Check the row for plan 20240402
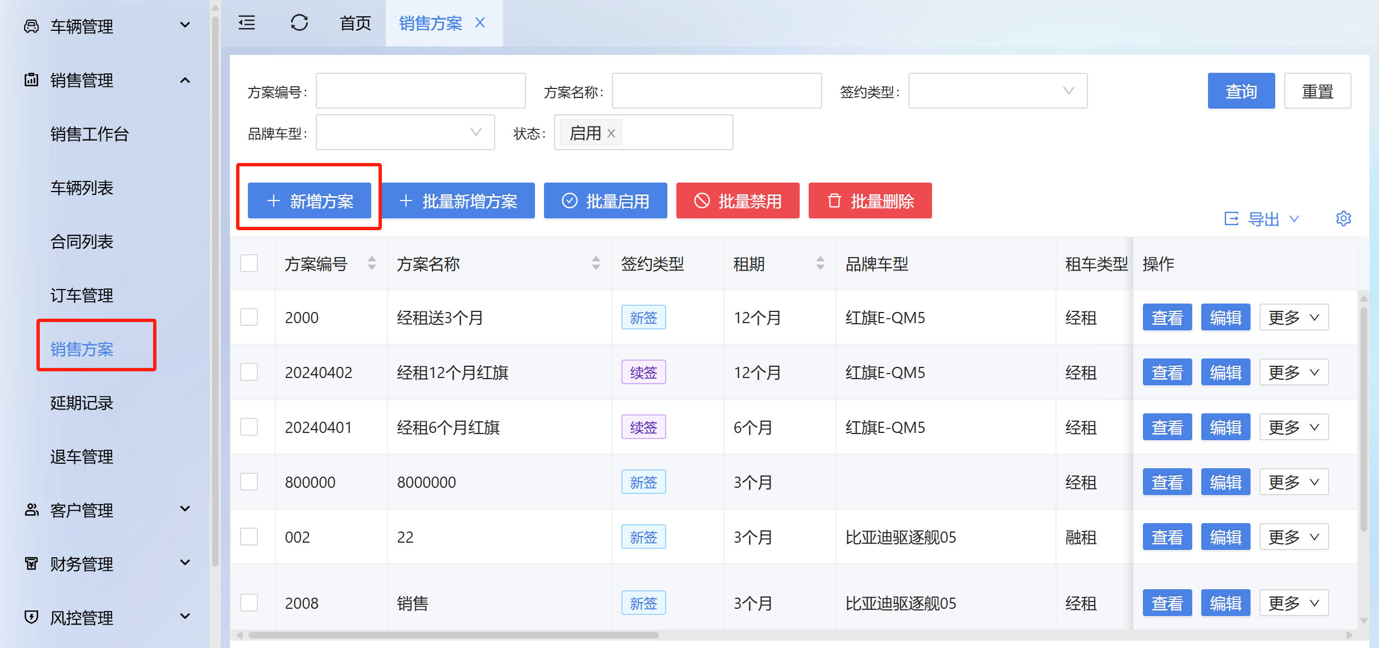 (249, 372)
